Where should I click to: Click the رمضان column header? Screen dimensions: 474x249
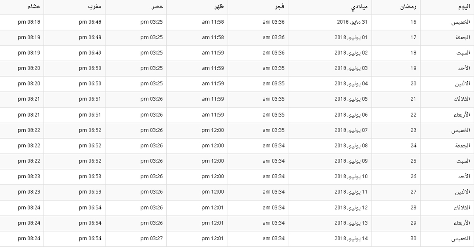click(x=396, y=7)
